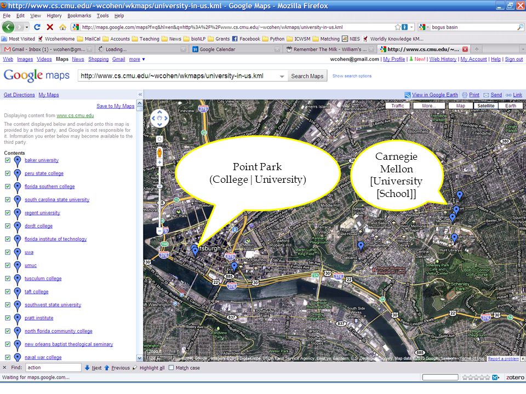The width and height of the screenshot is (526, 394).
Task: Enable Match case in find bar
Action: [171, 368]
